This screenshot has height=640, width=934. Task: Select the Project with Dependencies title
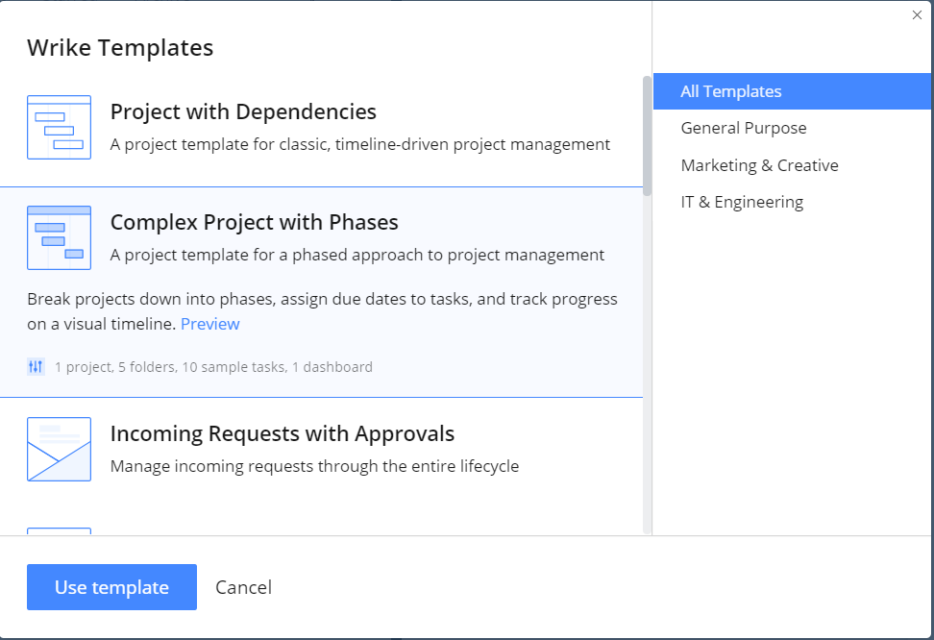243,111
